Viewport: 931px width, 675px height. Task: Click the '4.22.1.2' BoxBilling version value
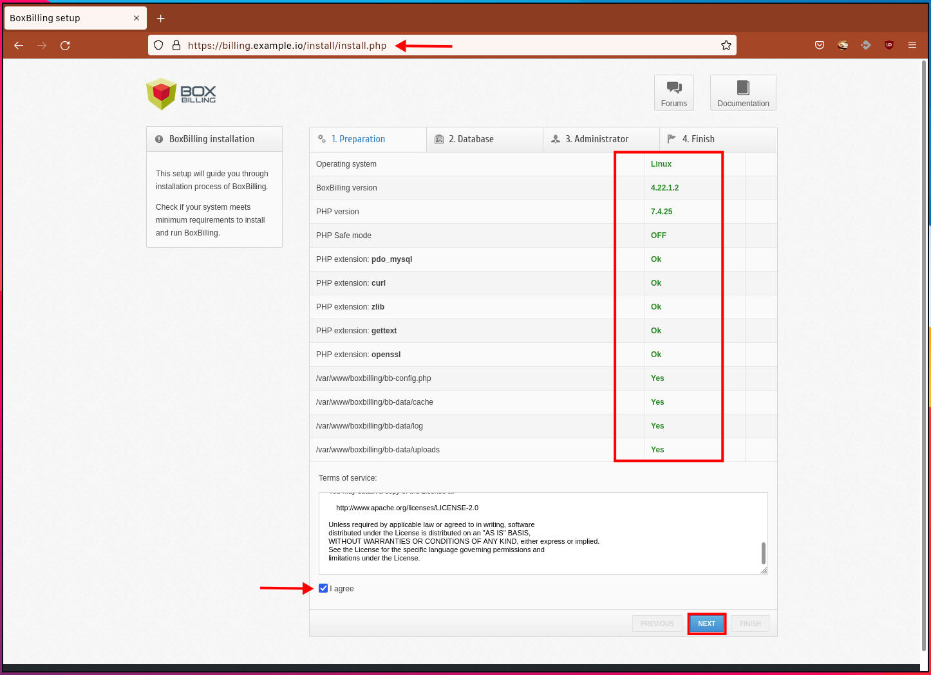pyautogui.click(x=664, y=188)
